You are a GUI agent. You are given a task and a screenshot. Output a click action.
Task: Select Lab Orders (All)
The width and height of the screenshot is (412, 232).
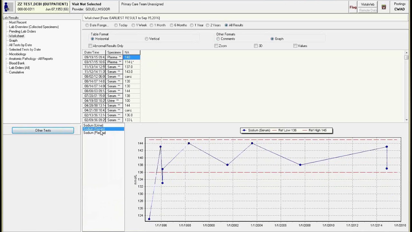[x=19, y=68]
